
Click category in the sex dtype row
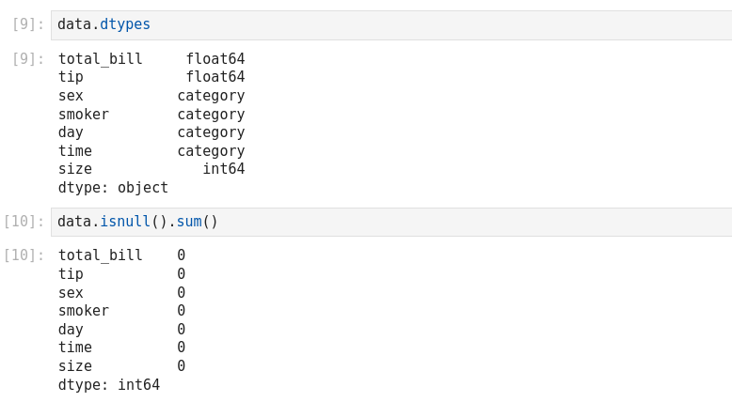coord(211,96)
